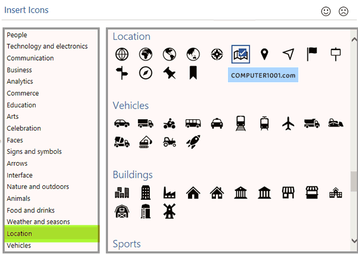This screenshot has height=254, width=358.
Task: Choose the outlined storefront awning icon
Action: [x=288, y=193]
